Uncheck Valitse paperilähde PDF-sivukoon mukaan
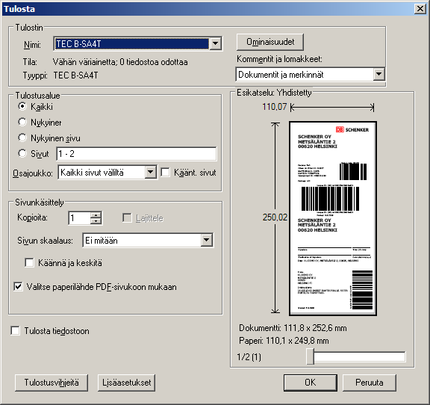The height and width of the screenshot is (405, 430). (x=18, y=287)
